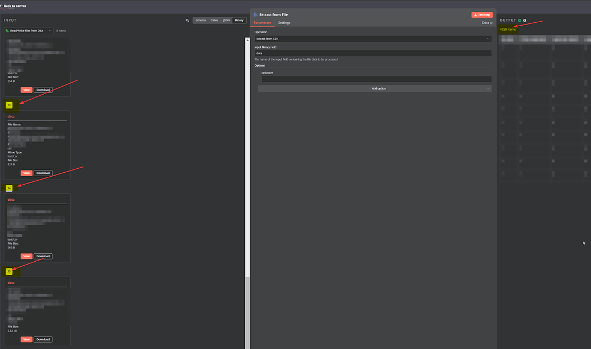The width and height of the screenshot is (591, 349).
Task: Expand the Read/Write Files from Disk dropdown
Action: coord(50,30)
